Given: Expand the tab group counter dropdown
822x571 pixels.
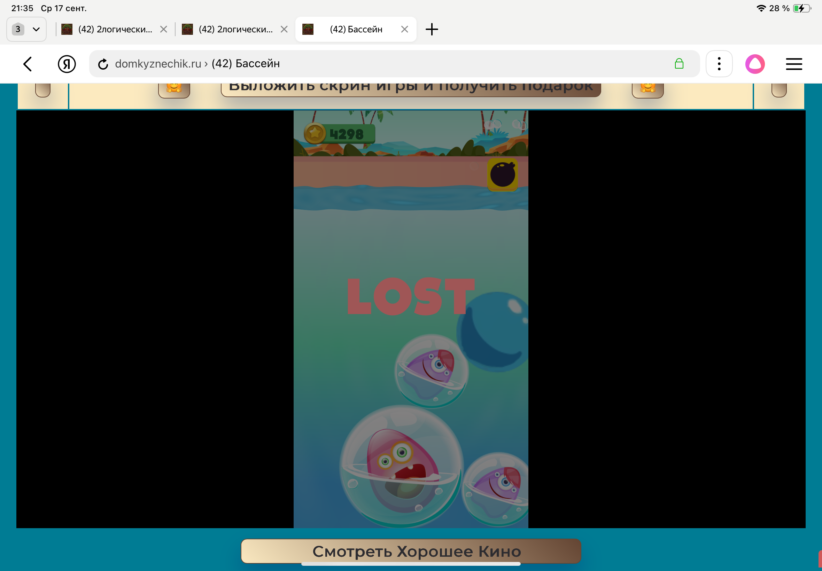Looking at the screenshot, I should [x=26, y=29].
